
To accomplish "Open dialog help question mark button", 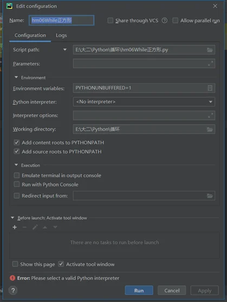I will [x=13, y=290].
